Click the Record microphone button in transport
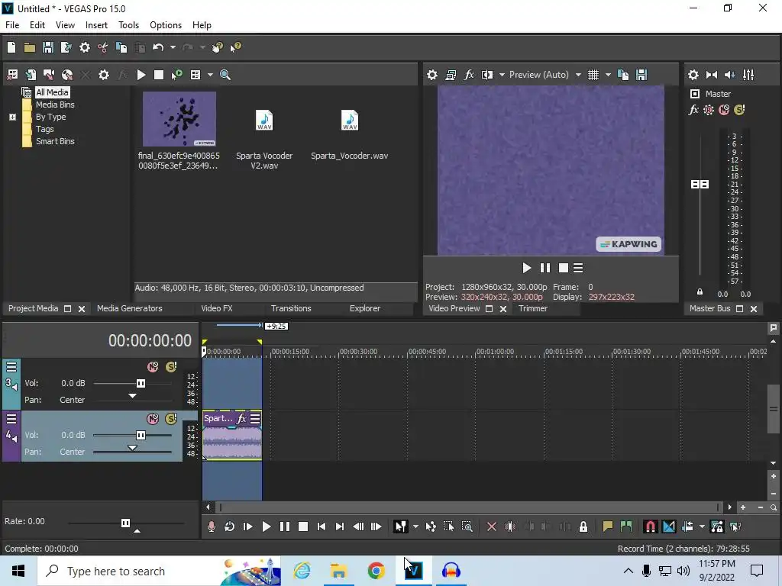 212,526
